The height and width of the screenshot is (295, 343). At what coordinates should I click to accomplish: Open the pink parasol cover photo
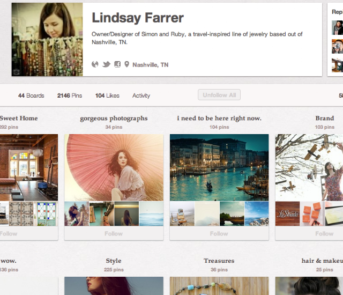click(114, 167)
